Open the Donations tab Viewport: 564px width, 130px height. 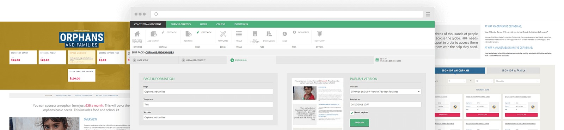pyautogui.click(x=241, y=24)
